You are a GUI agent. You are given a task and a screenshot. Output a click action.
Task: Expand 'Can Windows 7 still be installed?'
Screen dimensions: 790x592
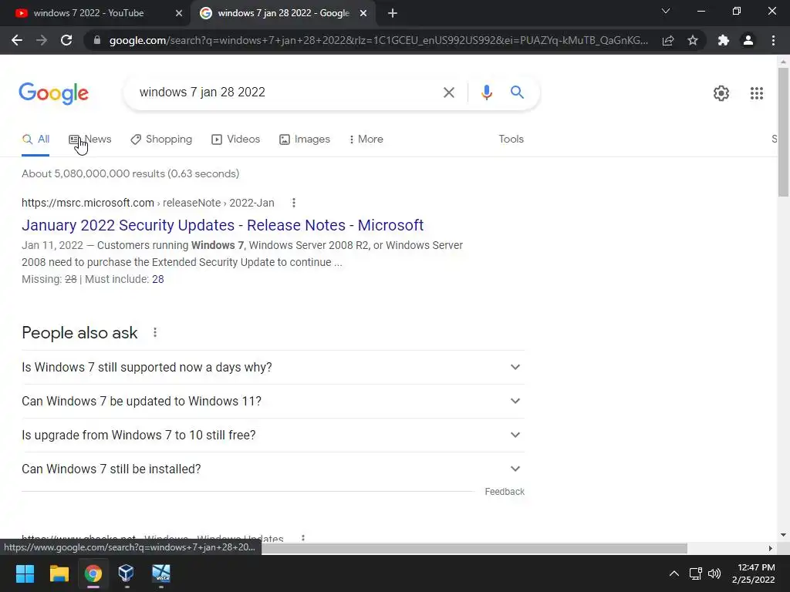point(273,469)
